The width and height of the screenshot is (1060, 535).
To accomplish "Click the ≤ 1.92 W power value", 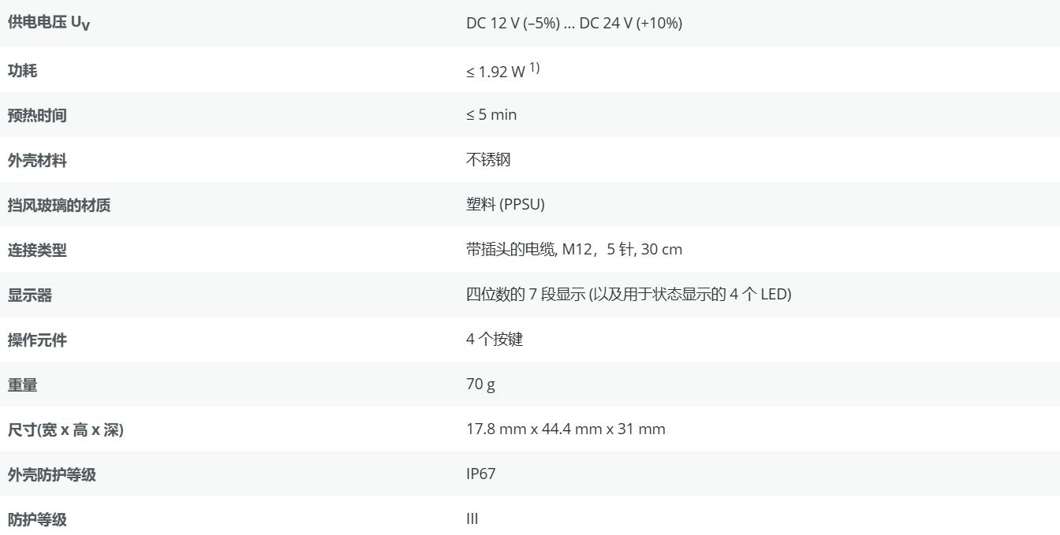I will pos(495,72).
